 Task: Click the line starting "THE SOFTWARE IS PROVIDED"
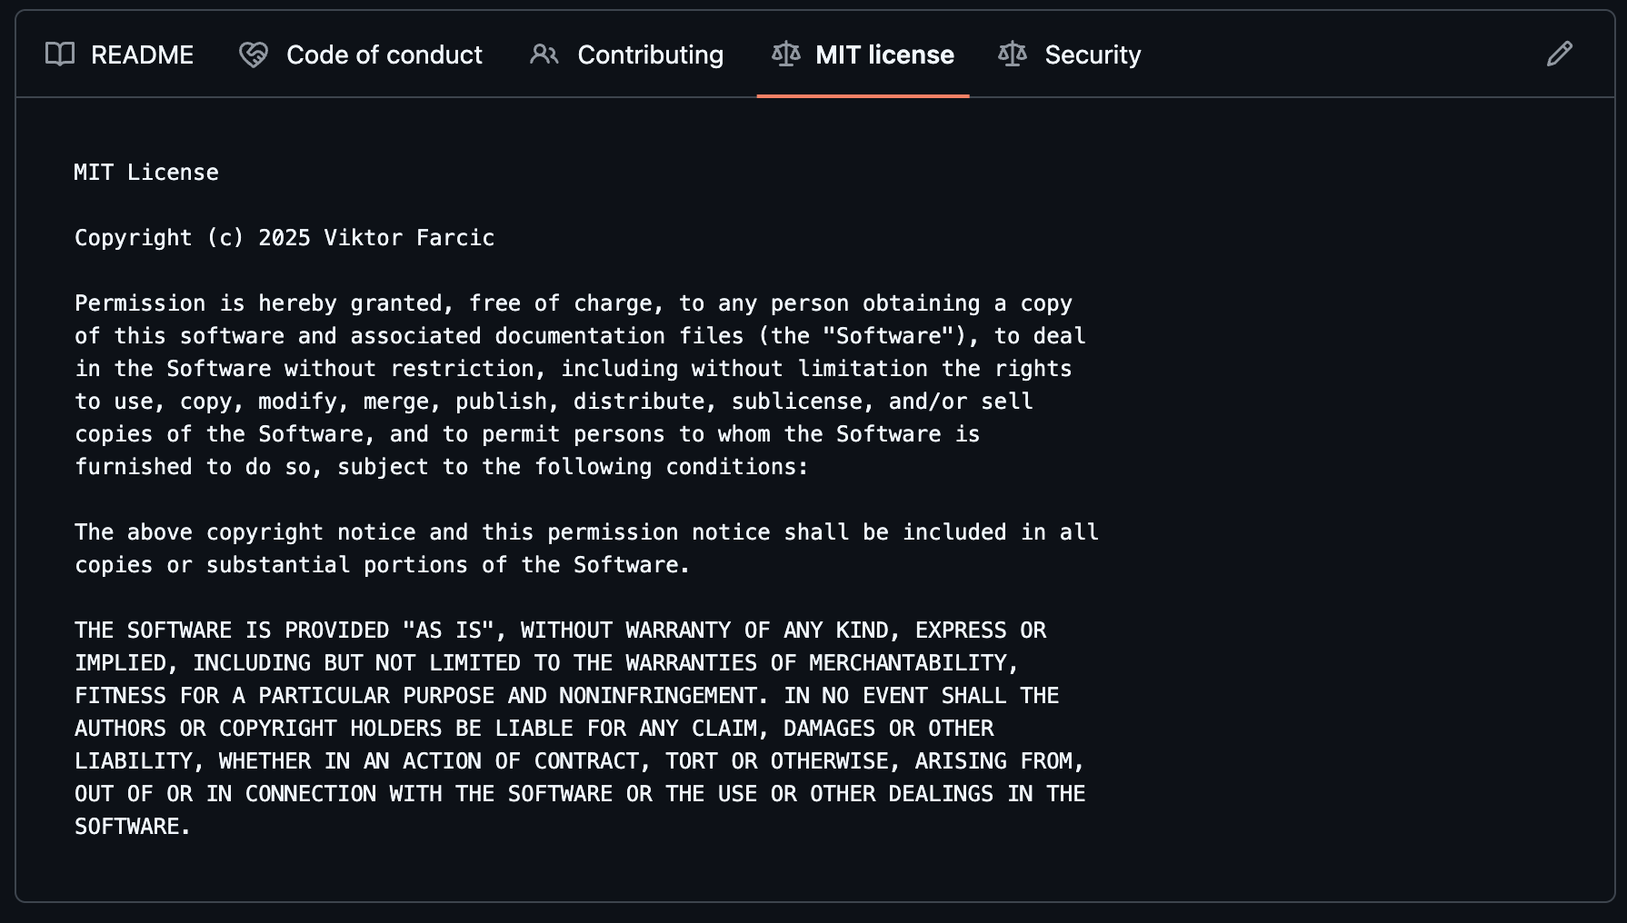click(560, 630)
